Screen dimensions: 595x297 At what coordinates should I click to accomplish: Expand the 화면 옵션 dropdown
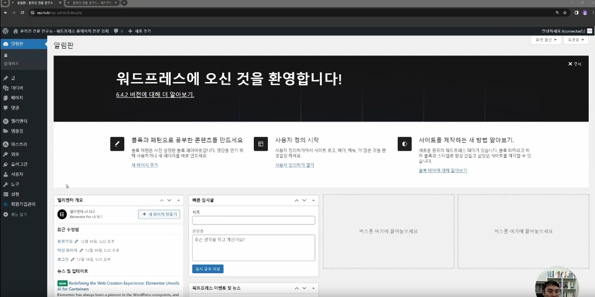[546, 39]
